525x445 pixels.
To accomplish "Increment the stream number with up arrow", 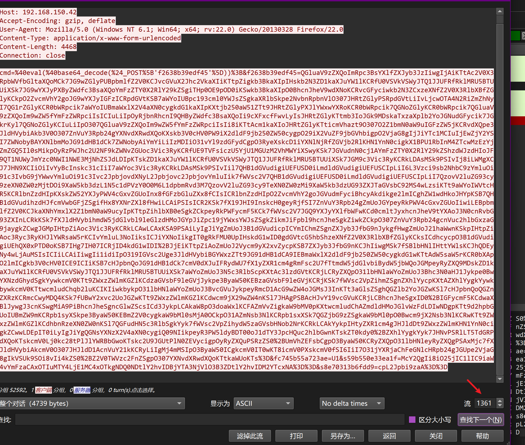I will coord(500,401).
